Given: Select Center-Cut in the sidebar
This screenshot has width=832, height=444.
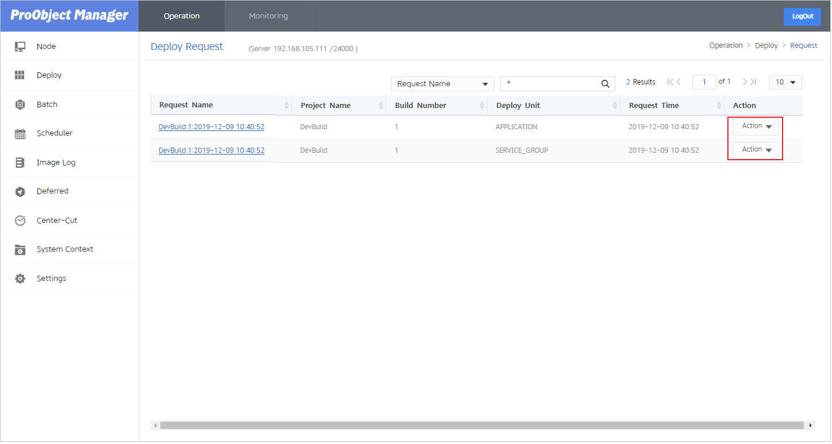Looking at the screenshot, I should [x=70, y=221].
